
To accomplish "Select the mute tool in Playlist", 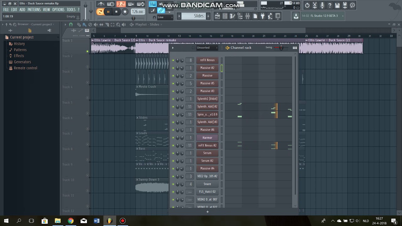I will coord(96,24).
